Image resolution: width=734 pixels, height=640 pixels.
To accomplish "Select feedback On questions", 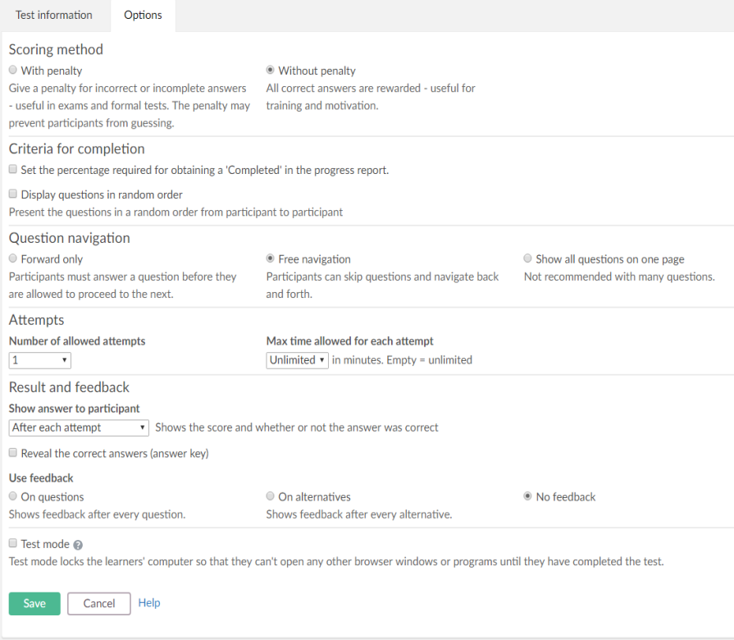I will [x=13, y=496].
